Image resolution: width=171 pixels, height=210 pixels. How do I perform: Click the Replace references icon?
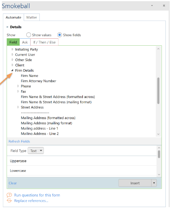tap(9, 201)
